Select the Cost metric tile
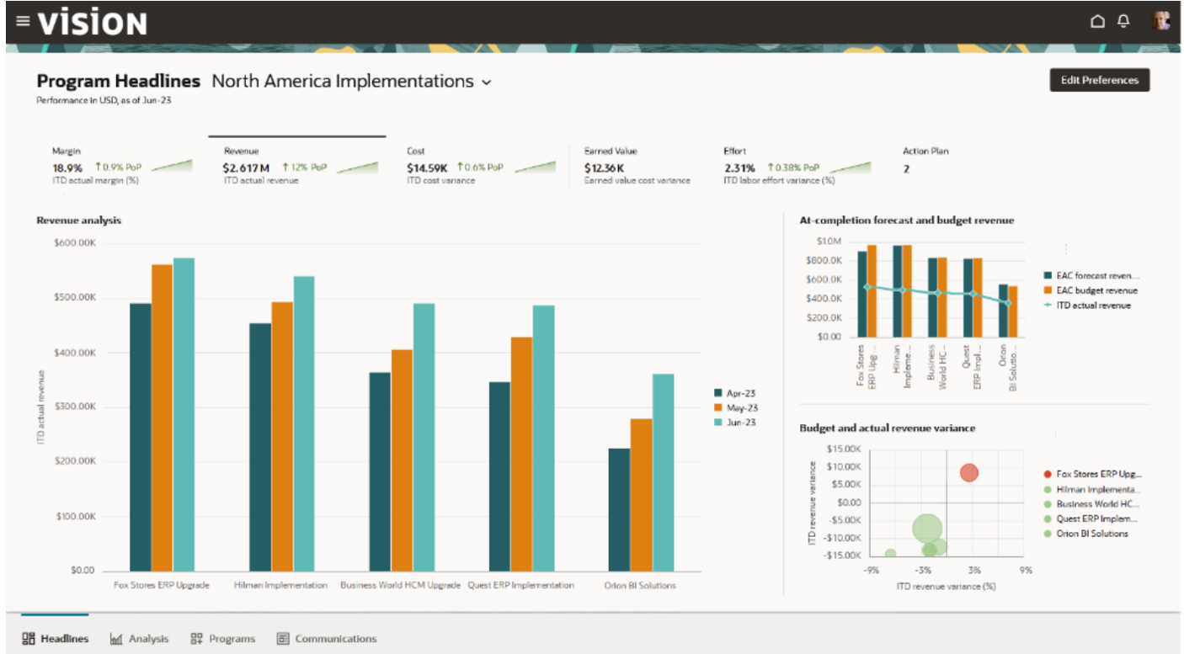This screenshot has width=1184, height=654. [480, 166]
